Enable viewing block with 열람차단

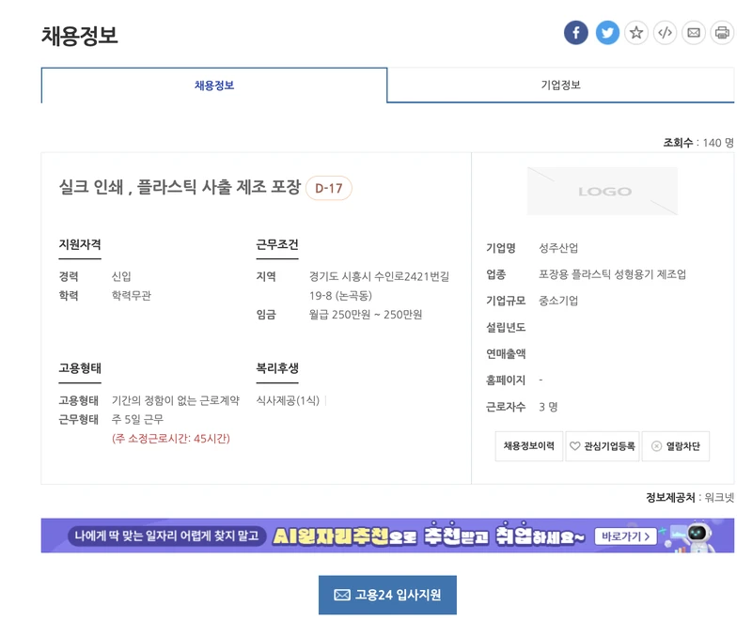(x=679, y=446)
